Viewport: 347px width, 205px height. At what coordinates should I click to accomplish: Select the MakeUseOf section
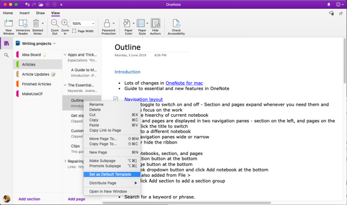[x=38, y=94]
